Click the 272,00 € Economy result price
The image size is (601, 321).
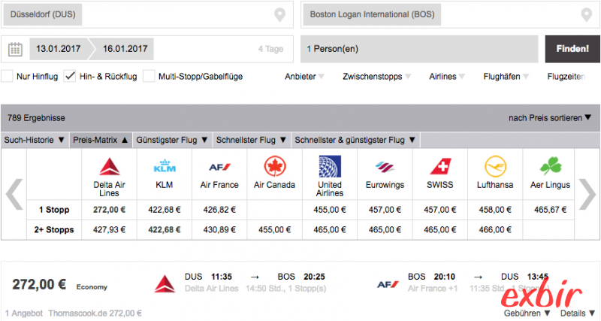(x=39, y=285)
